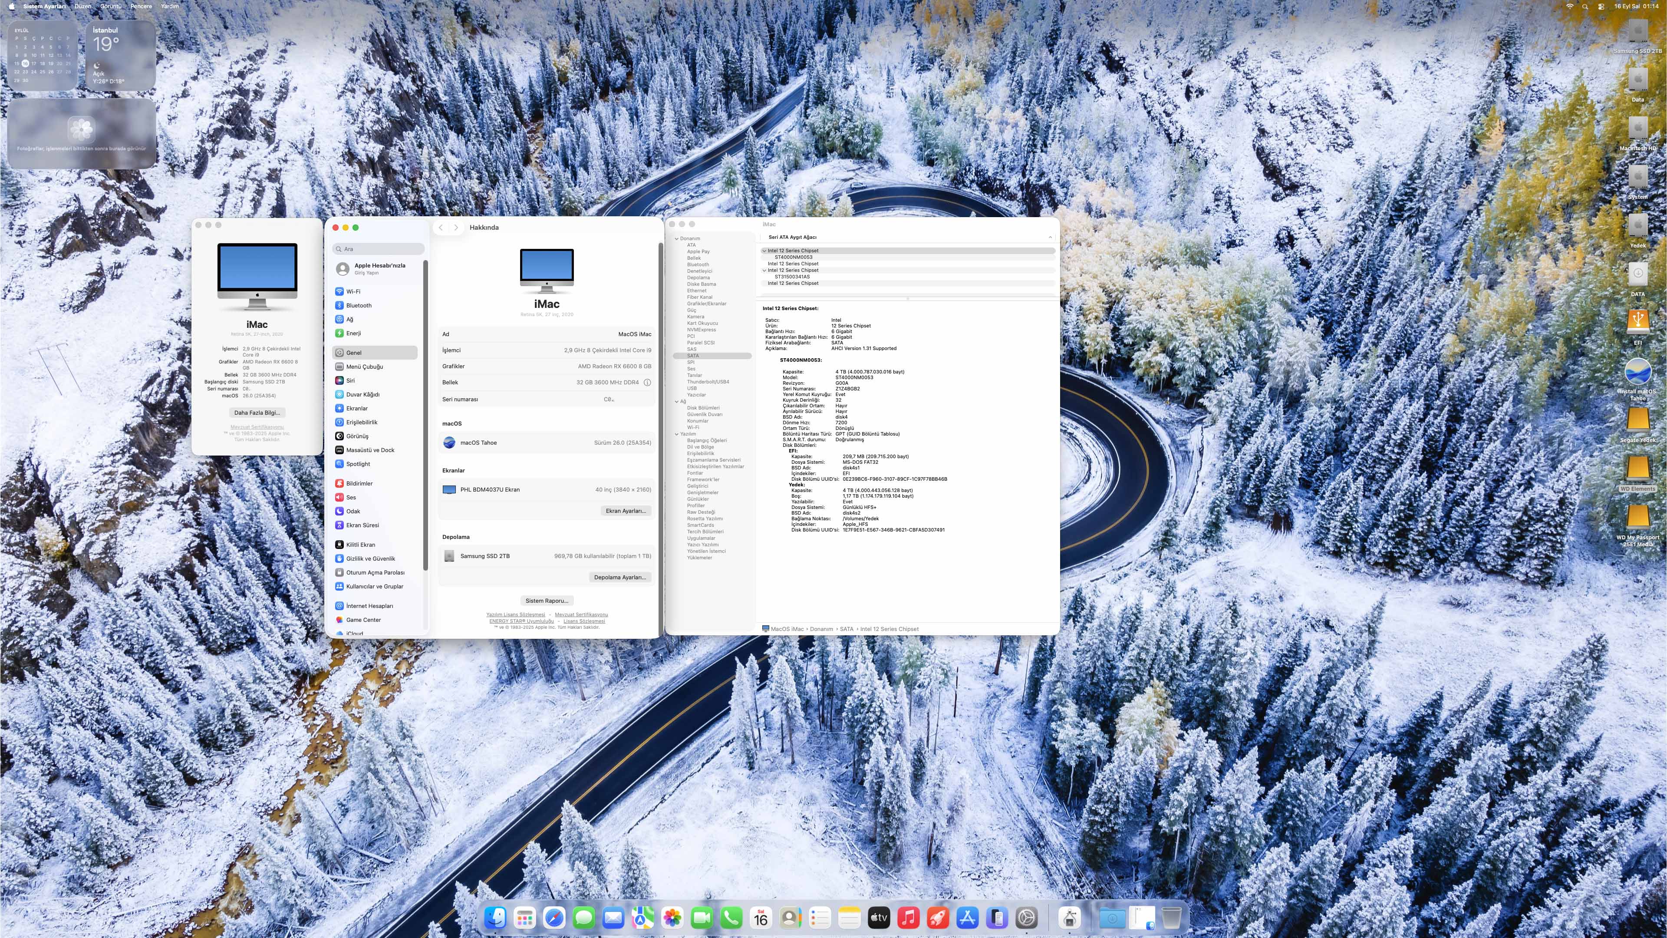The width and height of the screenshot is (1667, 938).
Task: Click the info icon next to Bellek
Action: 647,383
